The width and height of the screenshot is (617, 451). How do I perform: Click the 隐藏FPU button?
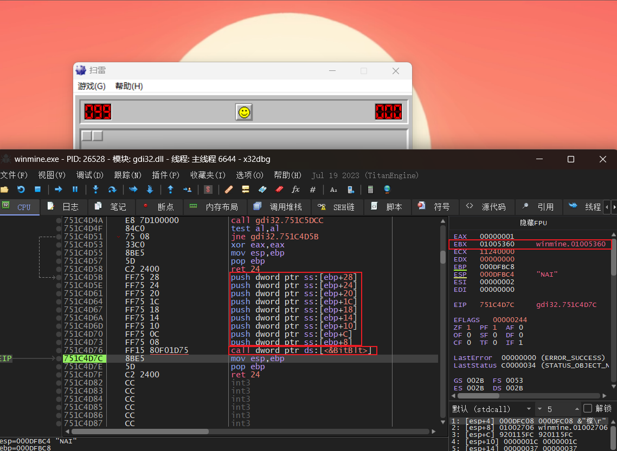533,223
